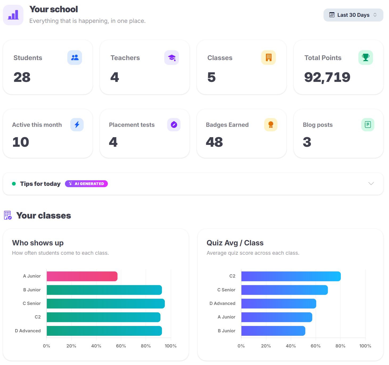Viewport: 389px width, 365px height.
Task: Click the pink A Junior attendance bar
Action: coord(82,276)
